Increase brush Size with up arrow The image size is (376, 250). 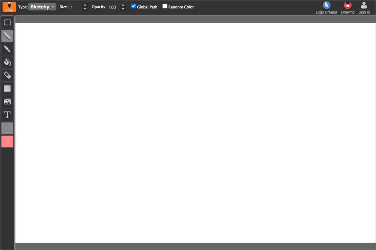[85, 5]
